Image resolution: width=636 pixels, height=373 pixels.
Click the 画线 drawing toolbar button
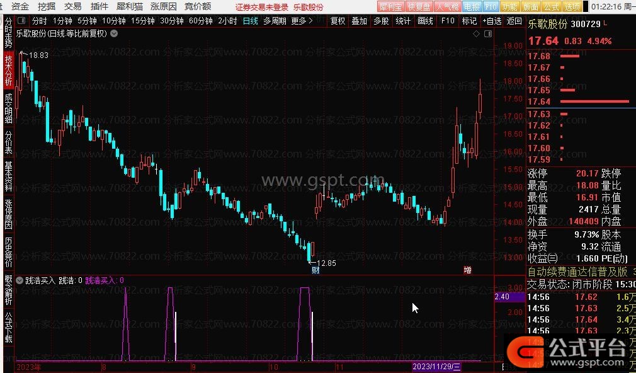tap(425, 21)
